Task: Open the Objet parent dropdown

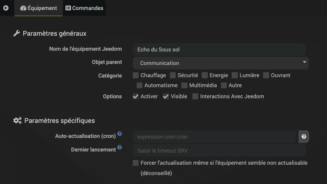Action: (221, 63)
